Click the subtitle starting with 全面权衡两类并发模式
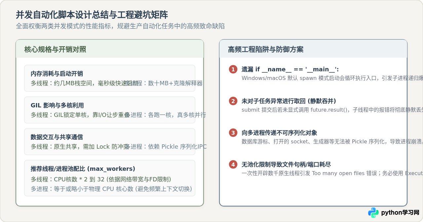423x222 pixels. (x=120, y=26)
